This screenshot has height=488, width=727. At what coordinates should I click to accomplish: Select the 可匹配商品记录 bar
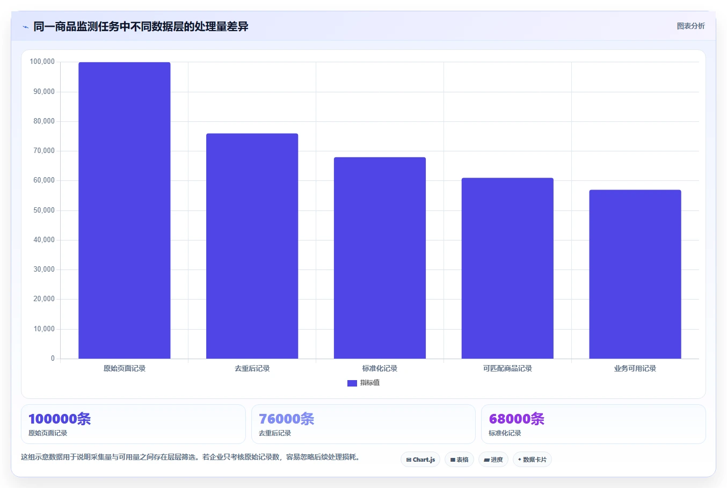(x=507, y=268)
